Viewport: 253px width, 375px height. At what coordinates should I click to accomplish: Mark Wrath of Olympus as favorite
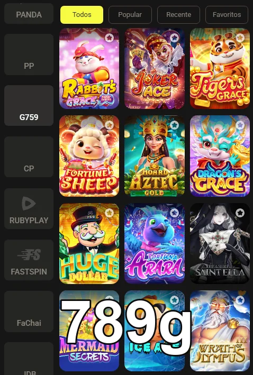tap(240, 300)
